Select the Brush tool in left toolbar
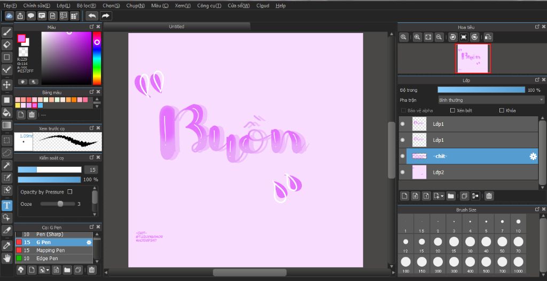 (6, 33)
